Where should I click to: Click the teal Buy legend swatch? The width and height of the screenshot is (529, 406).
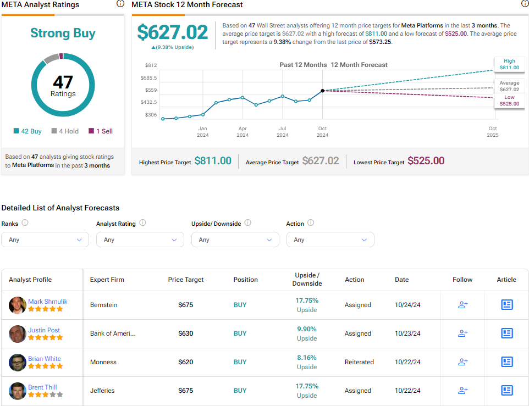coord(16,131)
